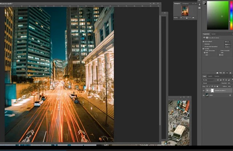
Task: Click the Navigator zoom-out small mountains icon
Action: coord(181,18)
